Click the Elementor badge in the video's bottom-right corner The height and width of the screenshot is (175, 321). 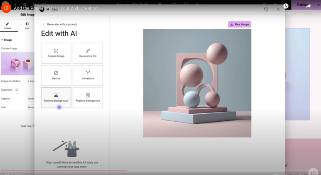tap(313, 172)
